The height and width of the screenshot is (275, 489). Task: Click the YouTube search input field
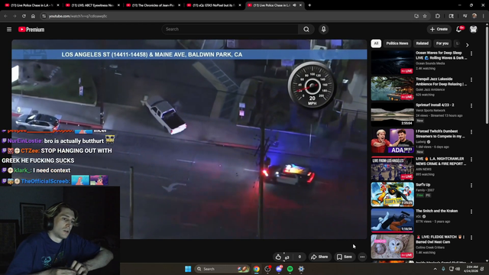coord(230,29)
